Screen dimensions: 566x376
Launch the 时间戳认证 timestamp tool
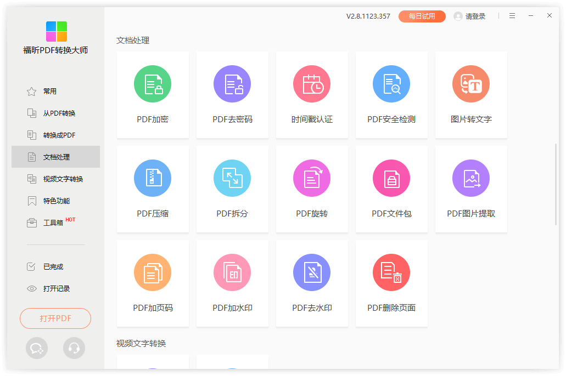(x=312, y=84)
